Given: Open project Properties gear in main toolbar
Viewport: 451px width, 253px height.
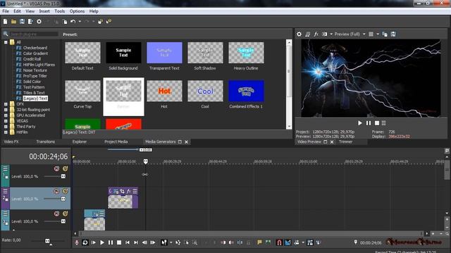Looking at the screenshot, I should point(39,22).
